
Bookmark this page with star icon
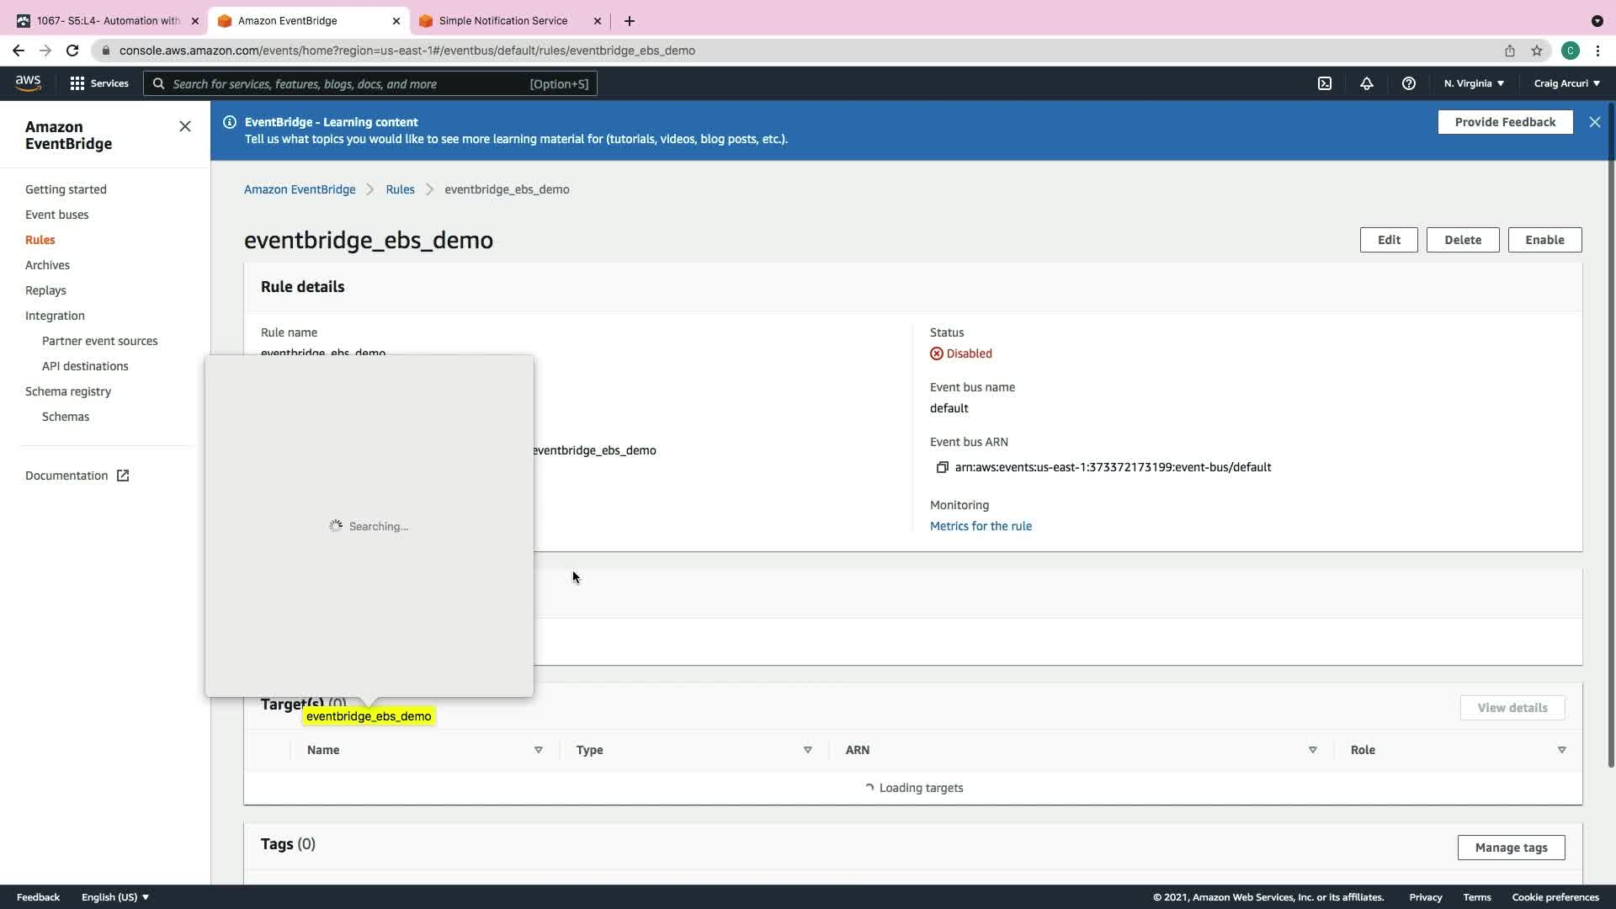(1537, 50)
